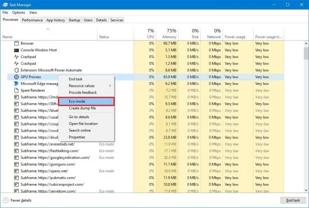This screenshot has height=208, width=309.
Task: Open the Options menu
Action: pyautogui.click(x=18, y=13)
